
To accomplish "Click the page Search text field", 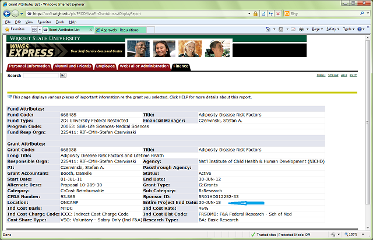I will pos(41,75).
